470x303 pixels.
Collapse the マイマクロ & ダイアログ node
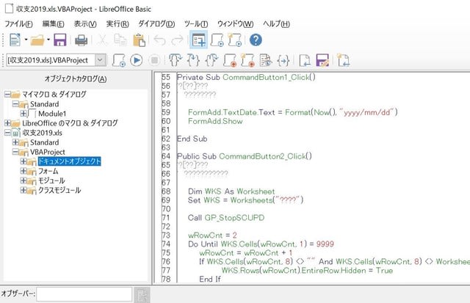[7, 95]
